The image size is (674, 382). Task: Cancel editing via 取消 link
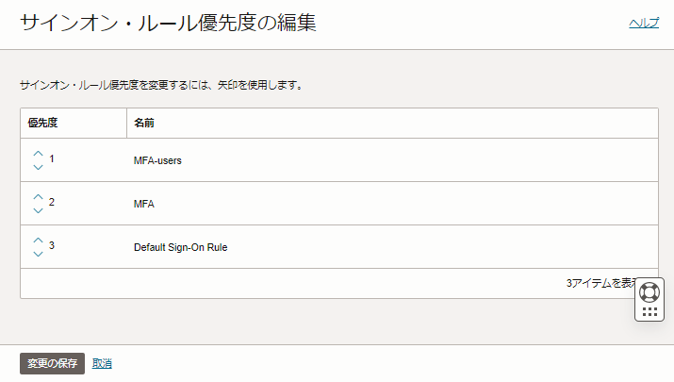point(102,364)
